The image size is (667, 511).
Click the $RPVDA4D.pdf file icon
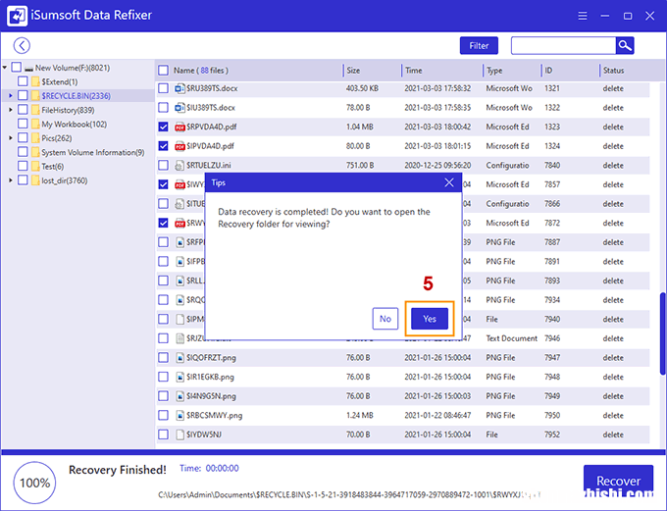pos(180,128)
